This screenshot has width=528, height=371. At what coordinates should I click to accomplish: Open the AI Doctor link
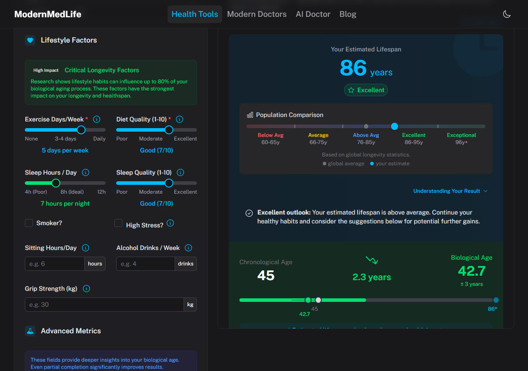coord(313,14)
